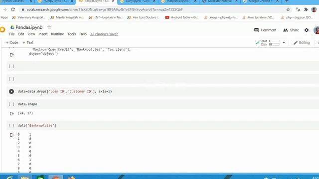The width and height of the screenshot is (319, 179).
Task: Open Colab settings gear icon
Action: [x=307, y=30]
